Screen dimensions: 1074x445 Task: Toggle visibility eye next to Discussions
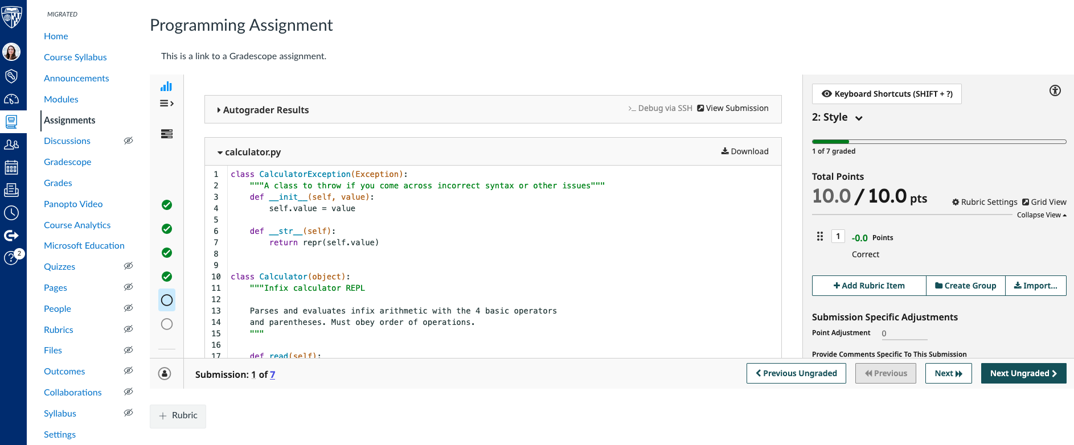click(x=129, y=141)
